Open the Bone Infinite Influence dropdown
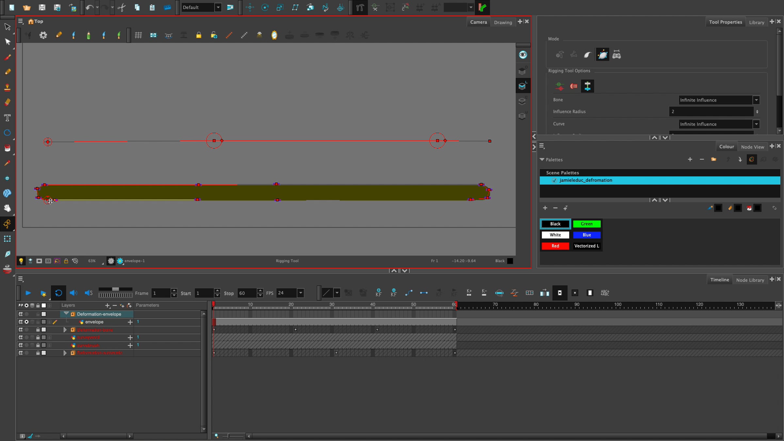Image resolution: width=784 pixels, height=441 pixels. coord(756,100)
